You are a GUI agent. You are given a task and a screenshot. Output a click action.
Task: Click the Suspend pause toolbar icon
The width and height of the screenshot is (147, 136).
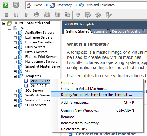coord(16,15)
